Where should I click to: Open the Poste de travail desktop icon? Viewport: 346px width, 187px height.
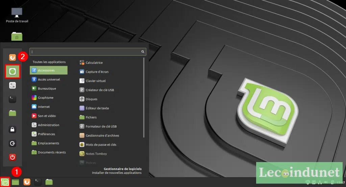coord(17,15)
